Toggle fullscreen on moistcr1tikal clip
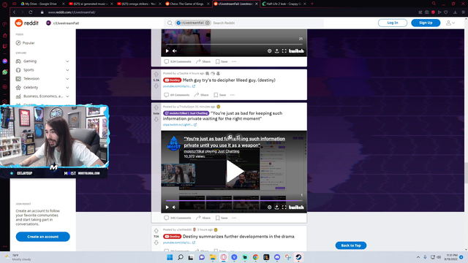Viewport: 468px width, 263px height. tap(284, 207)
